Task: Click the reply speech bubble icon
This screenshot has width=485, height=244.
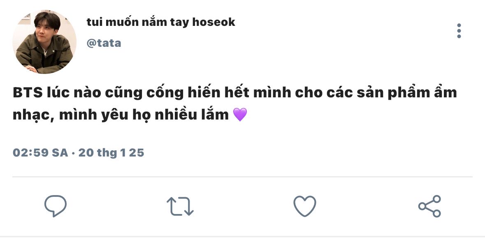Action: (56, 206)
